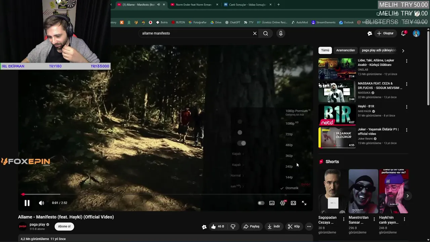Open ChatGPT bookmark

[x=232, y=23]
